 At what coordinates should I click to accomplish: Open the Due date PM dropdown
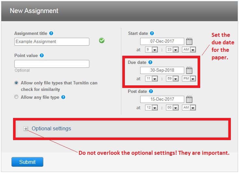(189, 79)
